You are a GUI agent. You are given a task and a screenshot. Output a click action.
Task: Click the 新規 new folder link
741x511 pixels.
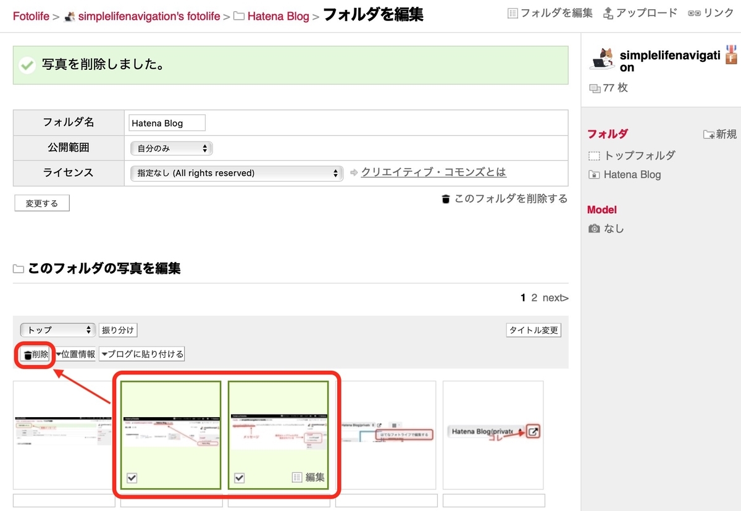[720, 134]
